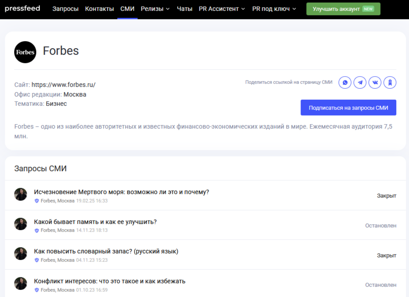This screenshot has width=409, height=297.
Task: Open Чаты from the top menu
Action: [184, 9]
